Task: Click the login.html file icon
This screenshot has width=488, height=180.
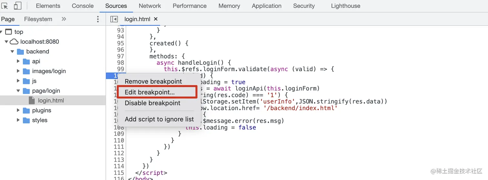Action: [x=32, y=100]
